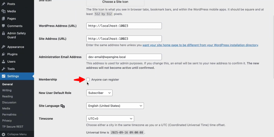Open the Timezone UTC+0 dropdown
Image resolution: width=274 pixels, height=137 pixels.
pyautogui.click(x=110, y=119)
